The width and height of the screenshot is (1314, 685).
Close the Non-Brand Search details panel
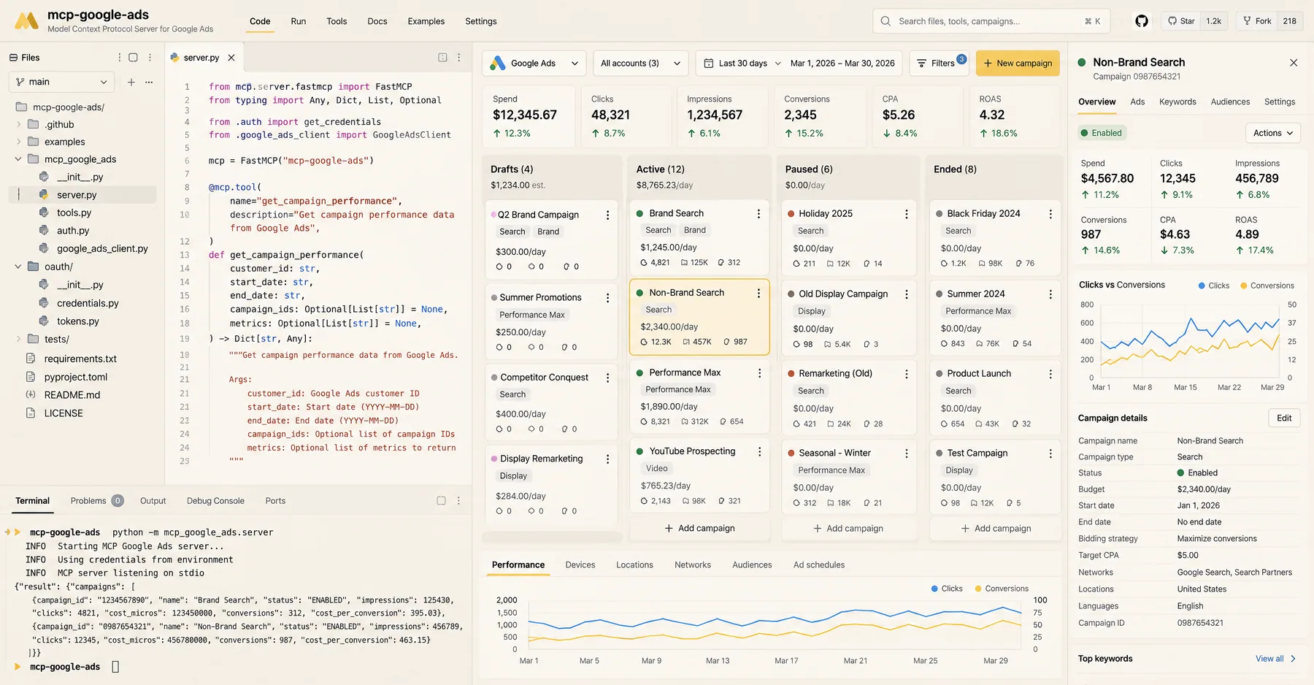click(1294, 63)
